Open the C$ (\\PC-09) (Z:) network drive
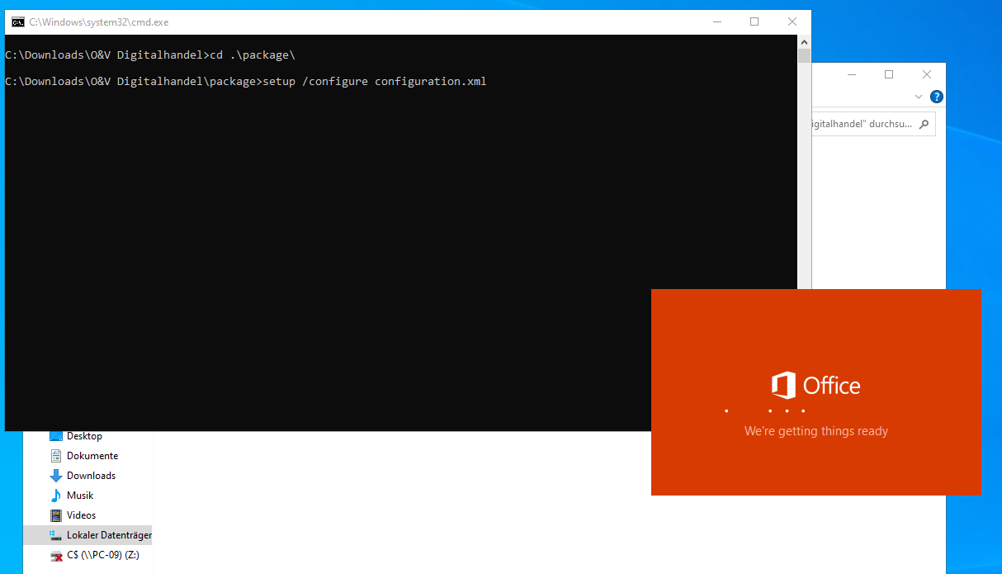This screenshot has width=1002, height=574. point(103,555)
